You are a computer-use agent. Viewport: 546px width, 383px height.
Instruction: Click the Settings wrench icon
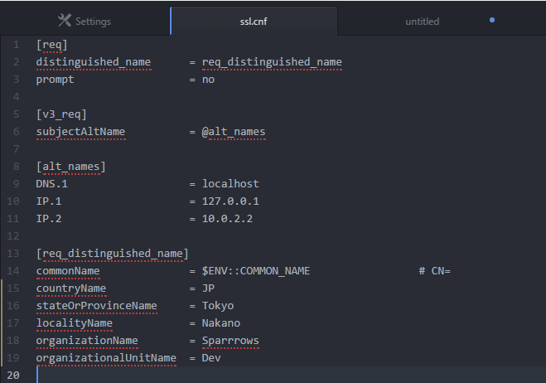(65, 22)
